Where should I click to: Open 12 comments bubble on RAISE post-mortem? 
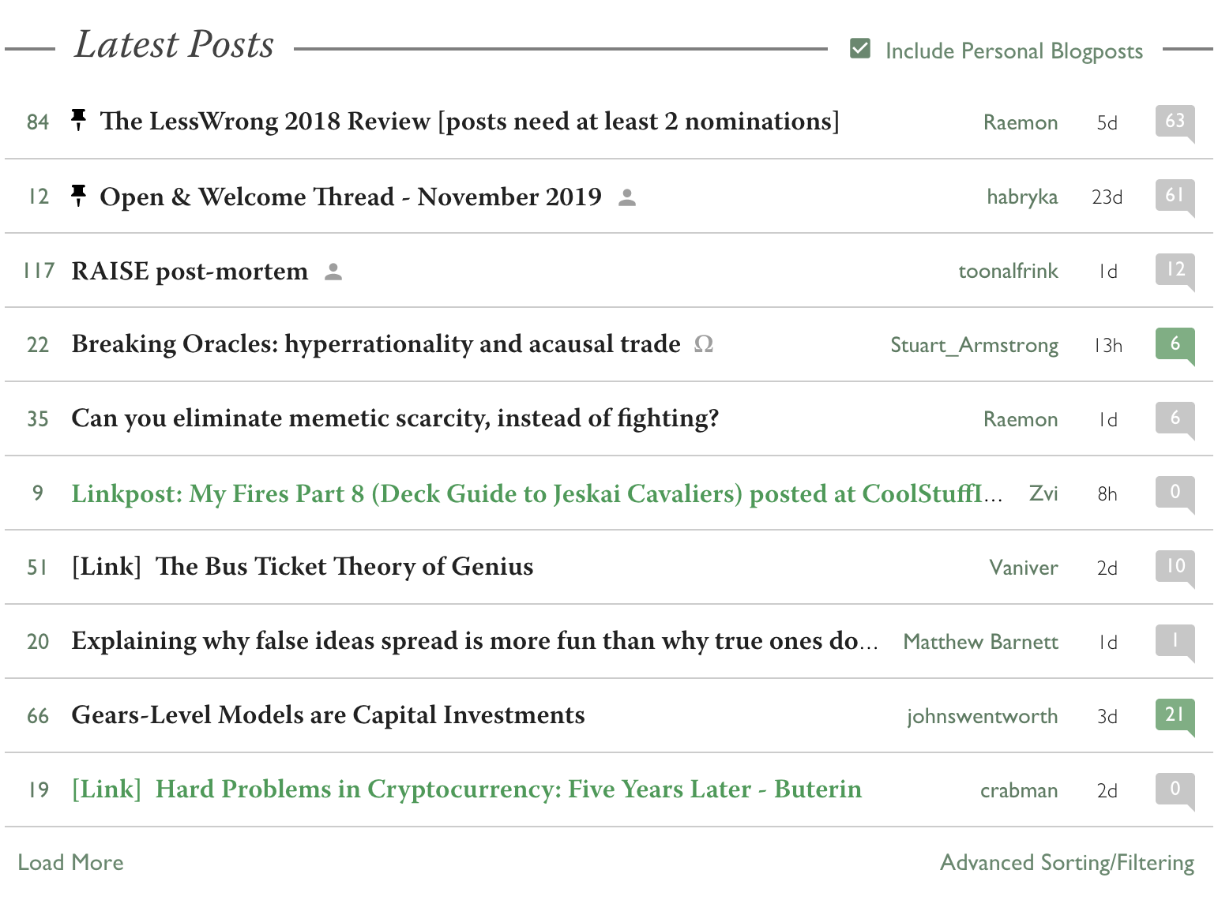(1175, 270)
